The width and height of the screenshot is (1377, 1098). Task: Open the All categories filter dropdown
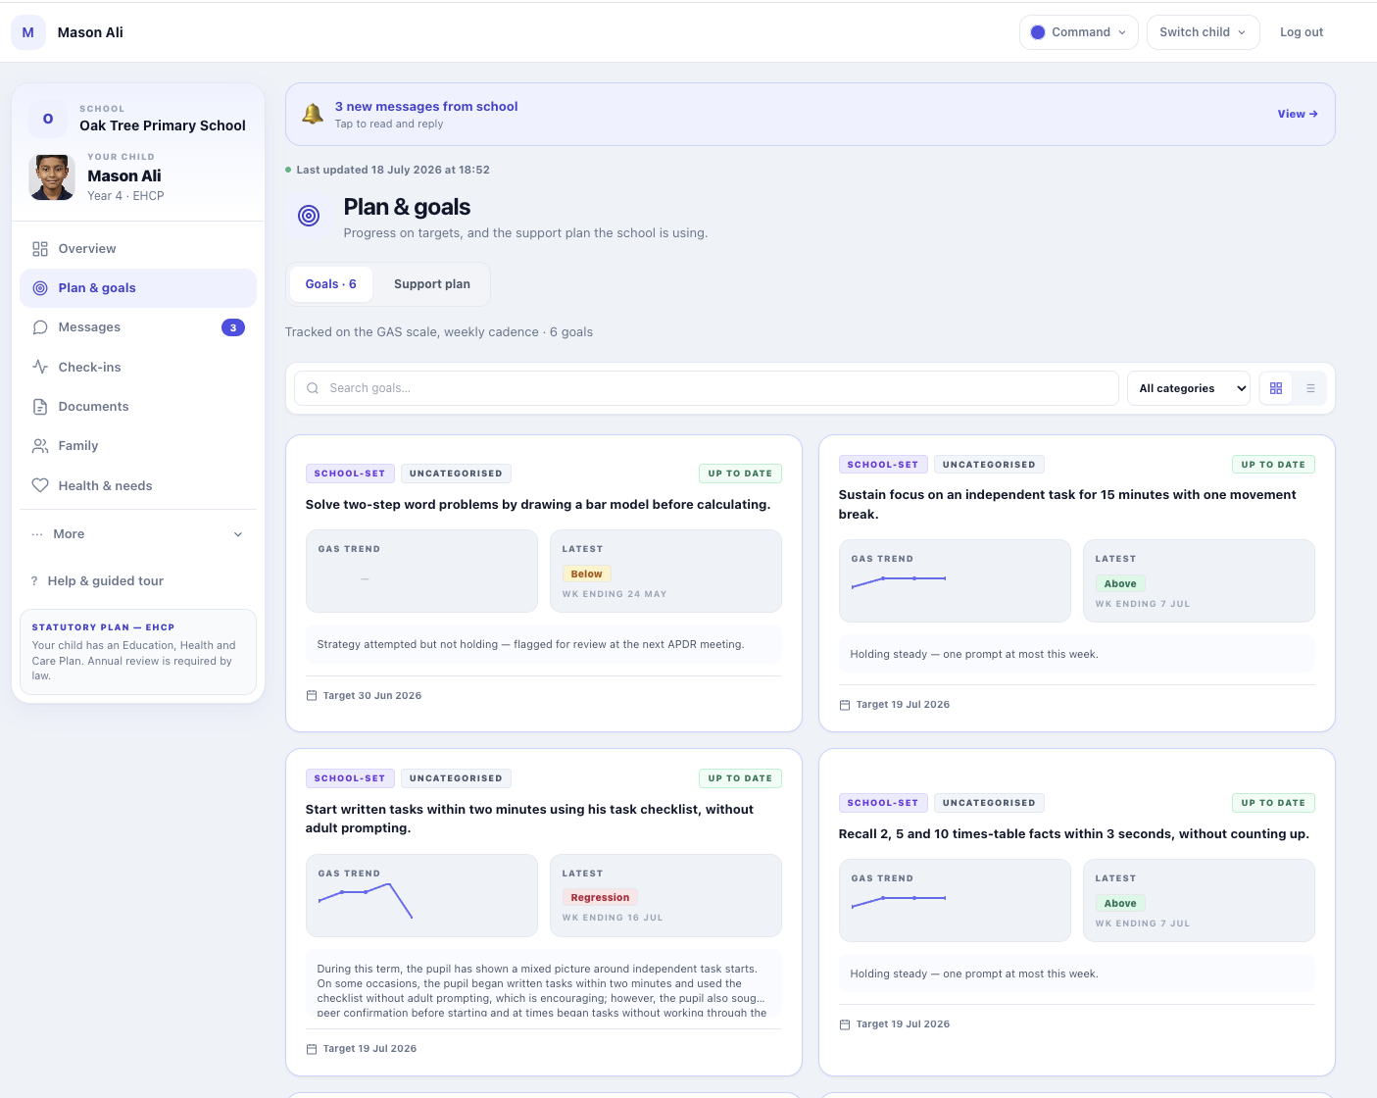tap(1189, 388)
